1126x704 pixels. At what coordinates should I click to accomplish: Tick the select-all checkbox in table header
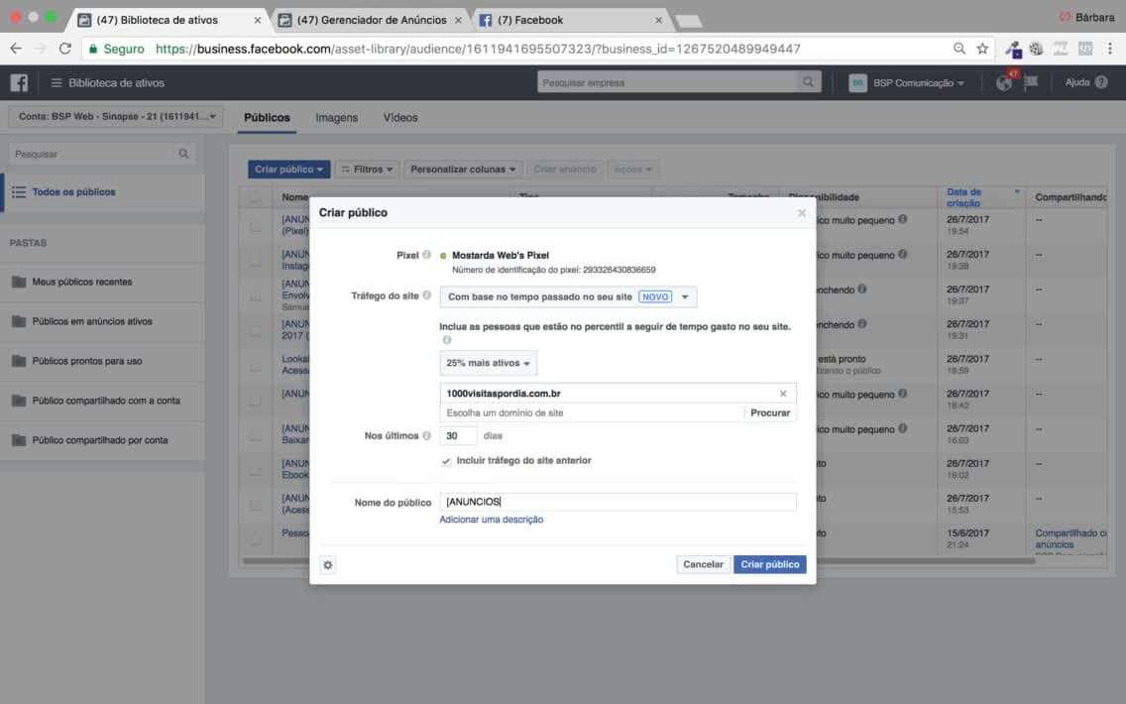point(255,197)
